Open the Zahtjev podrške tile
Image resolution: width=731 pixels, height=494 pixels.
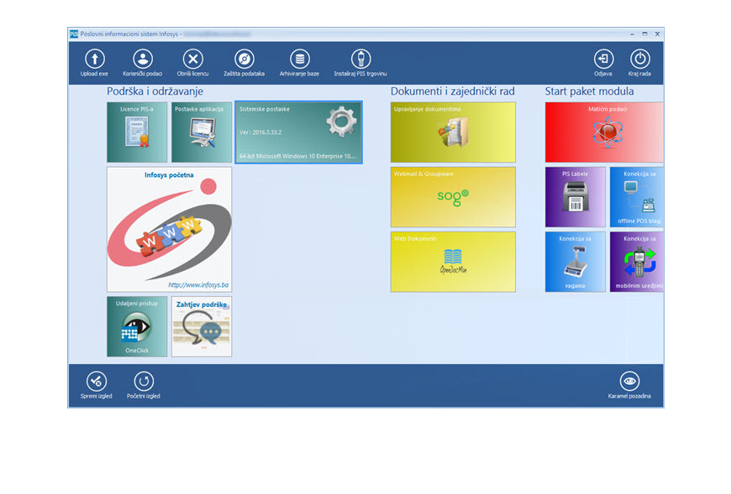click(x=202, y=326)
